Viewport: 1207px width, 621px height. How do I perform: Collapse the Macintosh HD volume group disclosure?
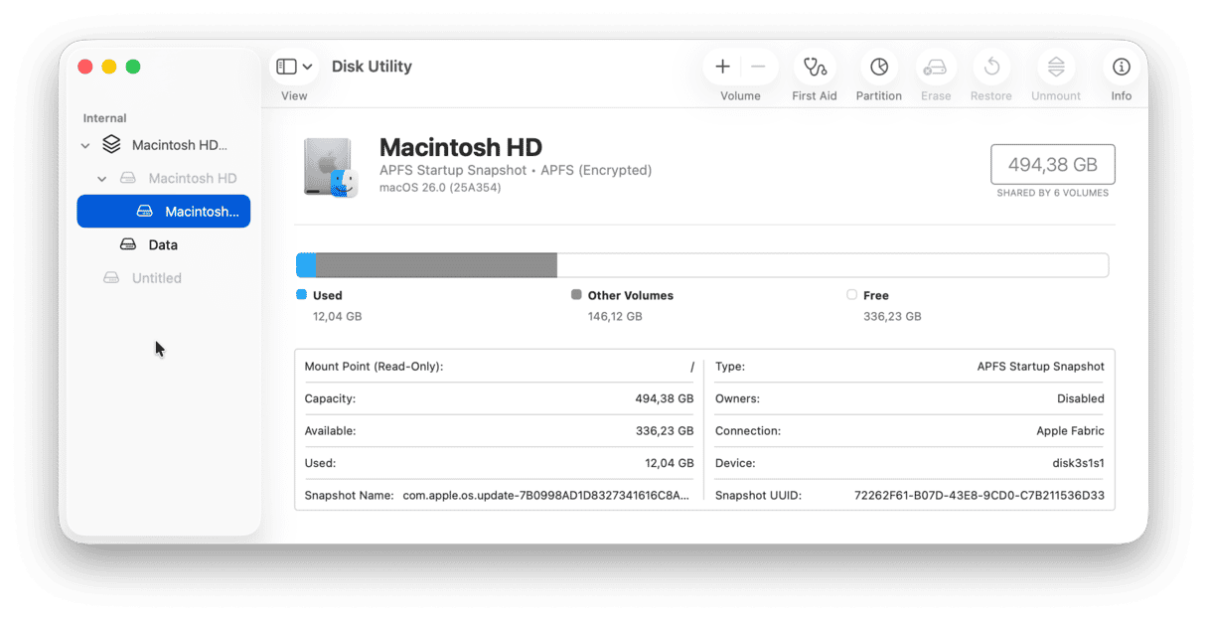tap(100, 178)
